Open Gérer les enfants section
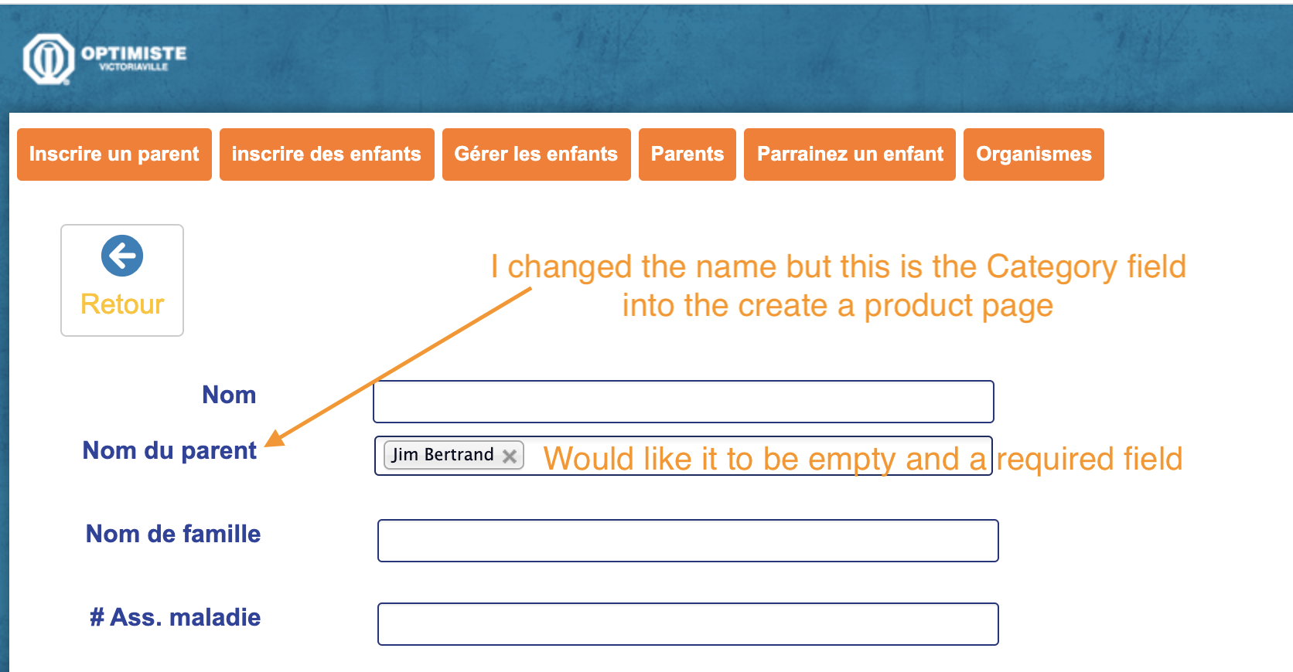 pos(536,154)
